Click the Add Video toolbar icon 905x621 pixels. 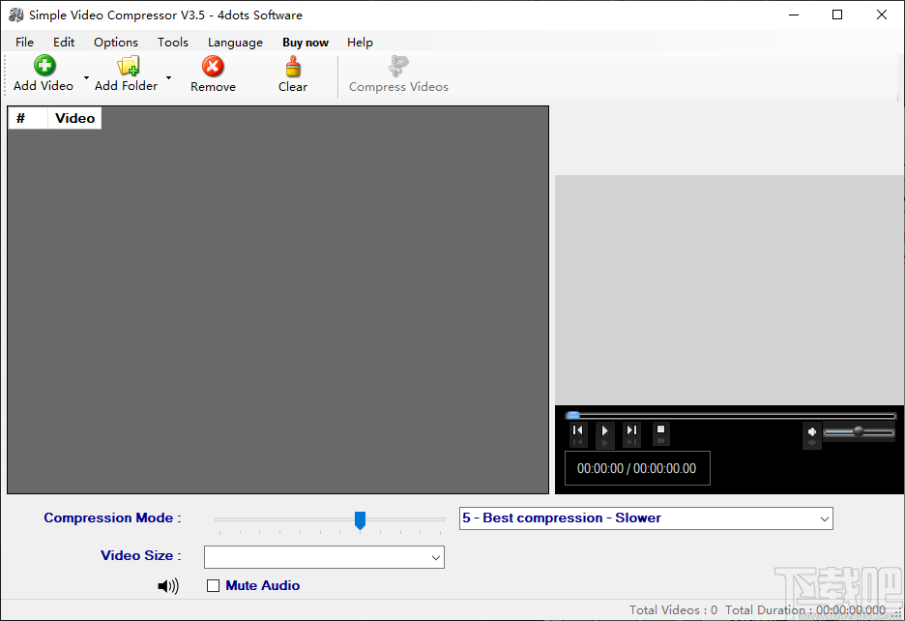44,66
